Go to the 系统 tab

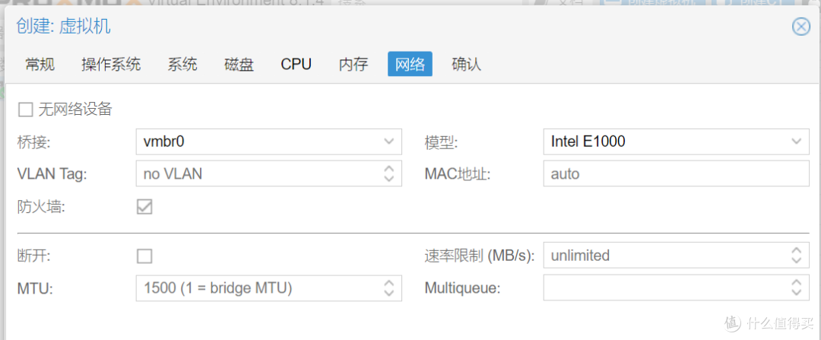[182, 65]
